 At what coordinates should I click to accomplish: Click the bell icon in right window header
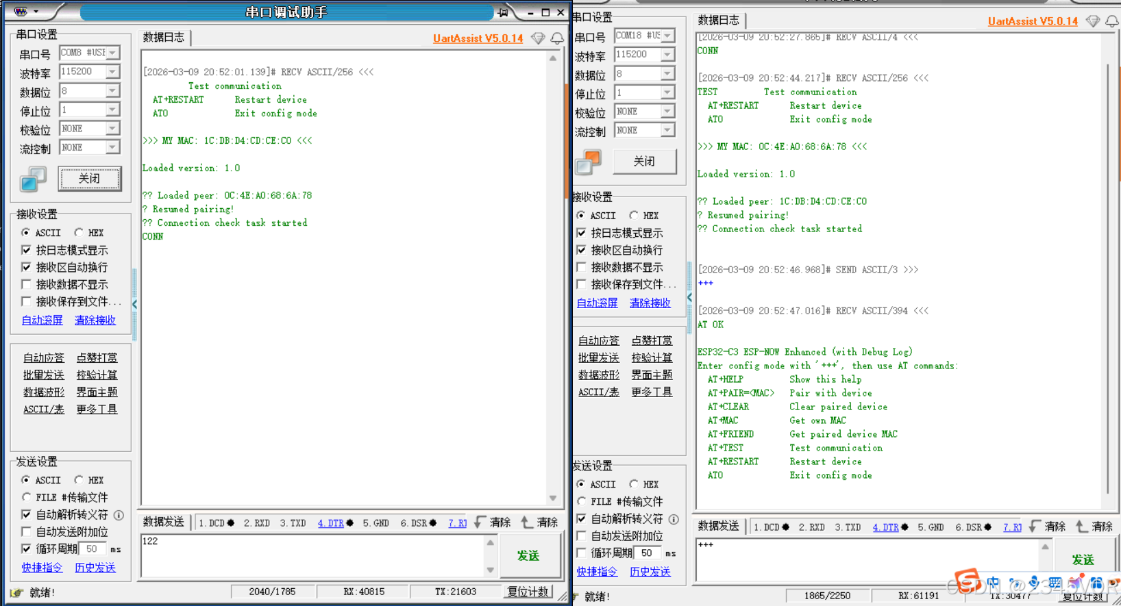(1112, 21)
